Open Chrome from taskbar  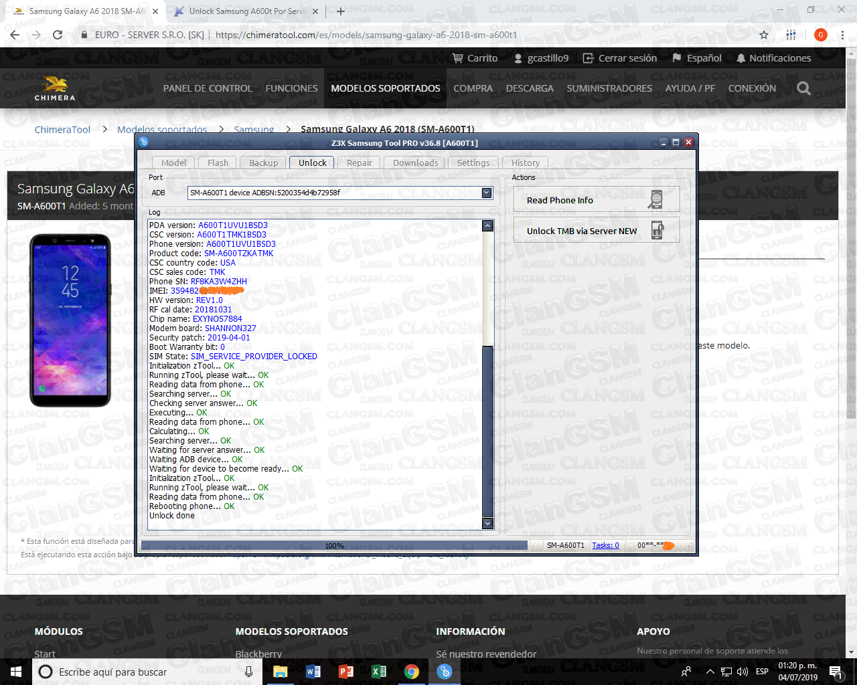[x=412, y=672]
